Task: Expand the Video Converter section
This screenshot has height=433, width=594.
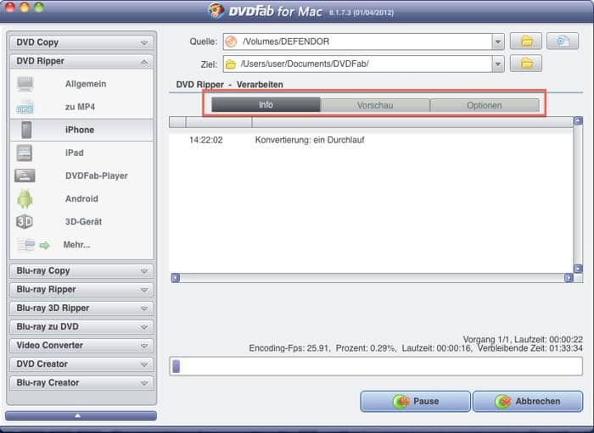Action: (81, 345)
